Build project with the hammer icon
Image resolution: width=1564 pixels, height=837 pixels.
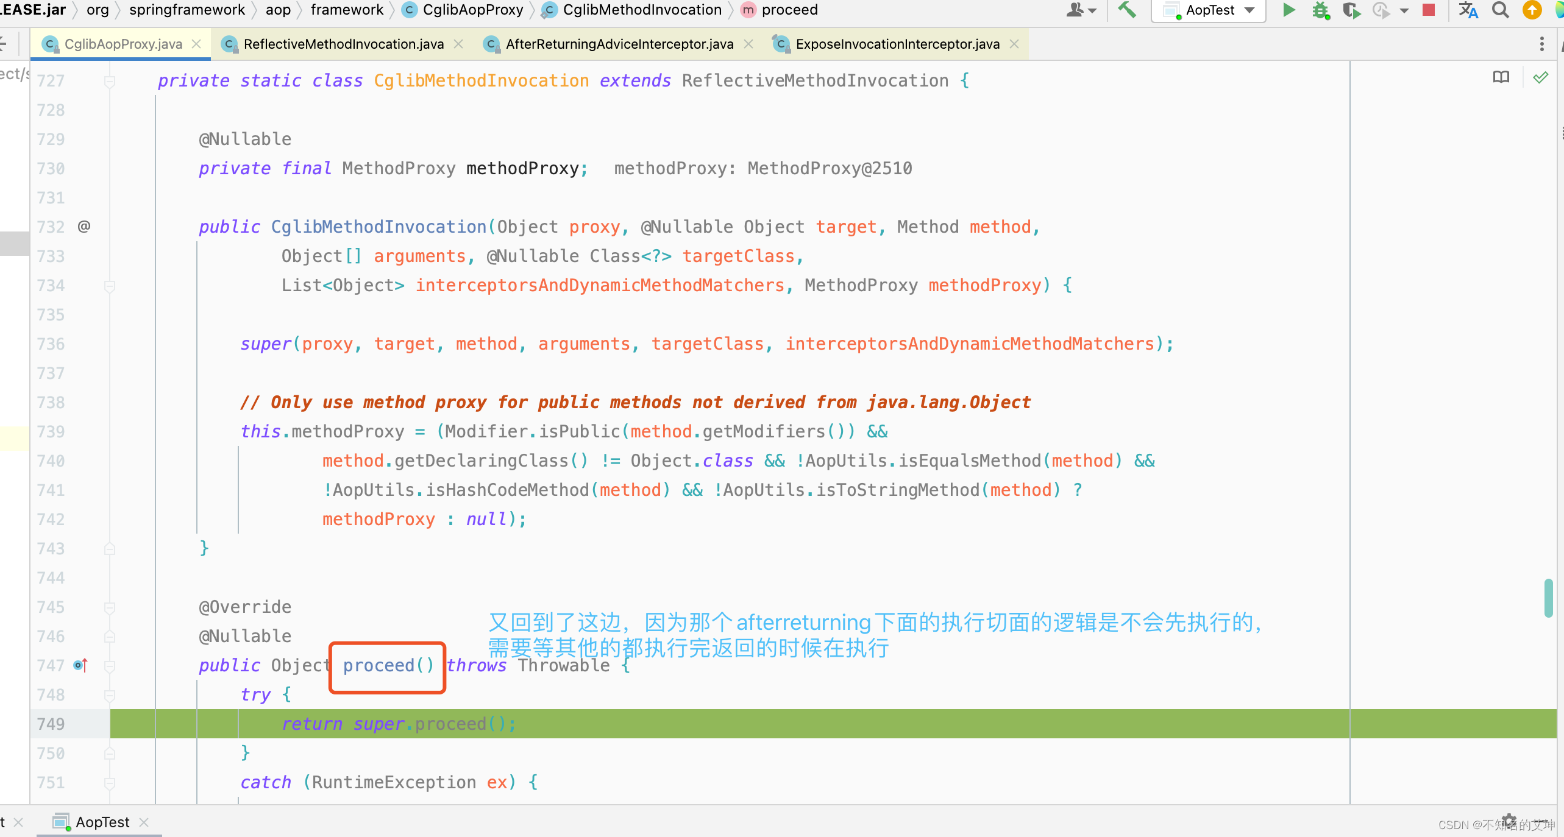click(x=1126, y=10)
